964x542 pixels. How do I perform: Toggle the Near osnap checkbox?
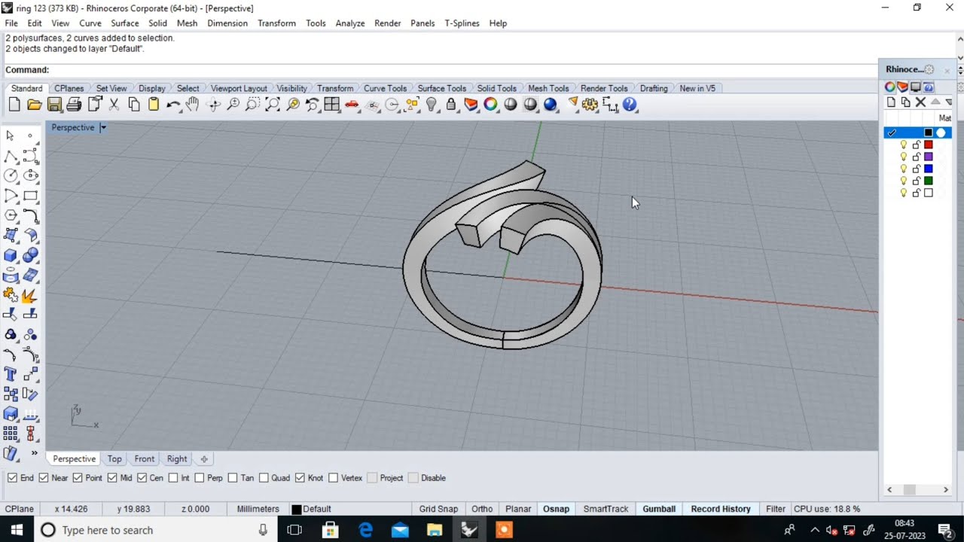point(44,478)
